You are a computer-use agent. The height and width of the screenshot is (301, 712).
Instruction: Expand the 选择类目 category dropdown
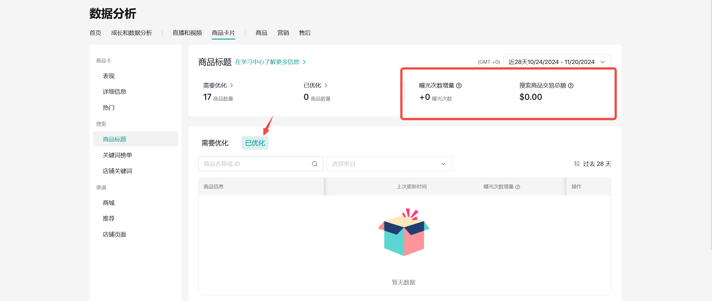(389, 164)
